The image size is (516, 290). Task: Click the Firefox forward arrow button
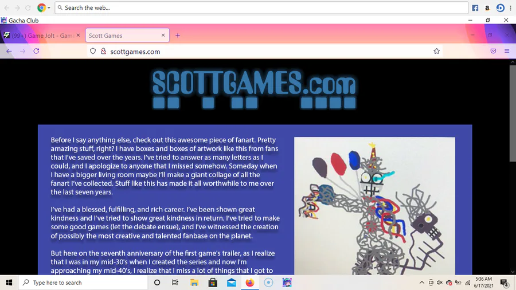point(22,51)
